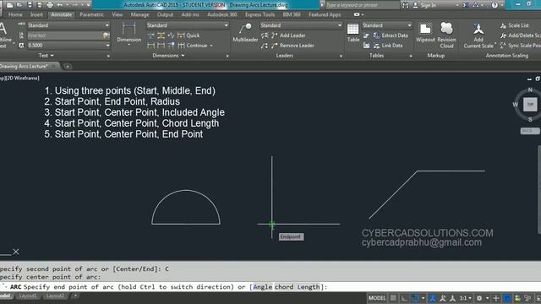The height and width of the screenshot is (304, 541).
Task: Toggle annotation monitor plus icon
Action: coord(496,298)
